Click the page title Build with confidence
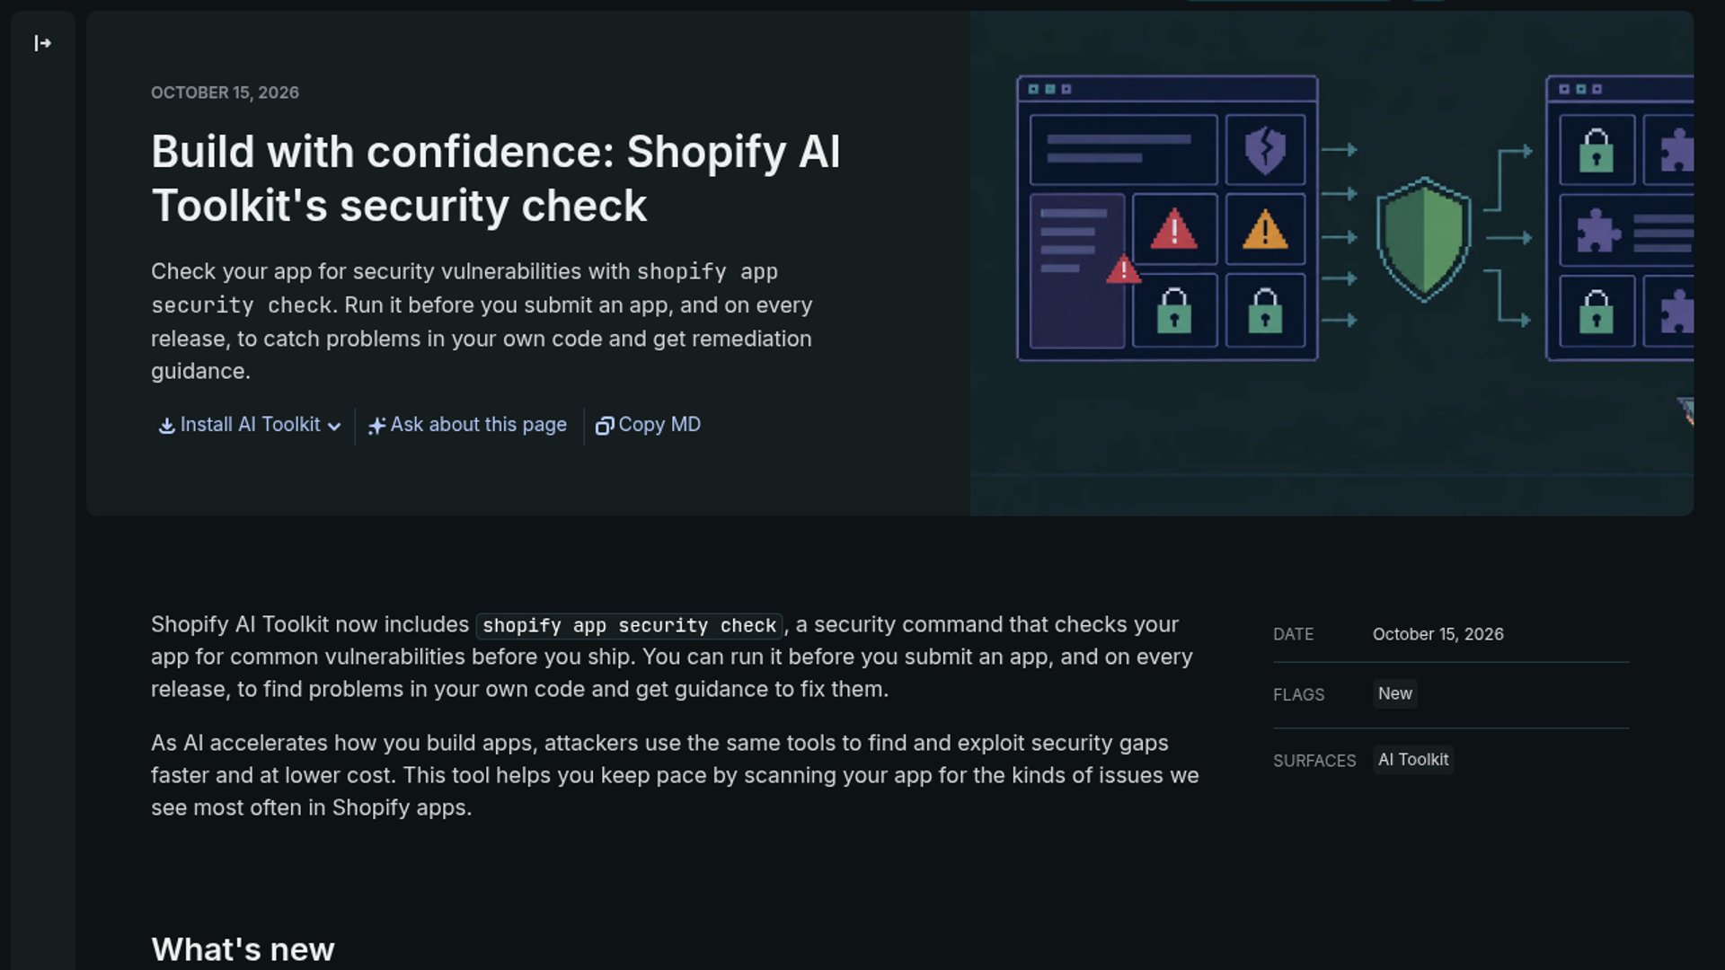 [x=496, y=178]
